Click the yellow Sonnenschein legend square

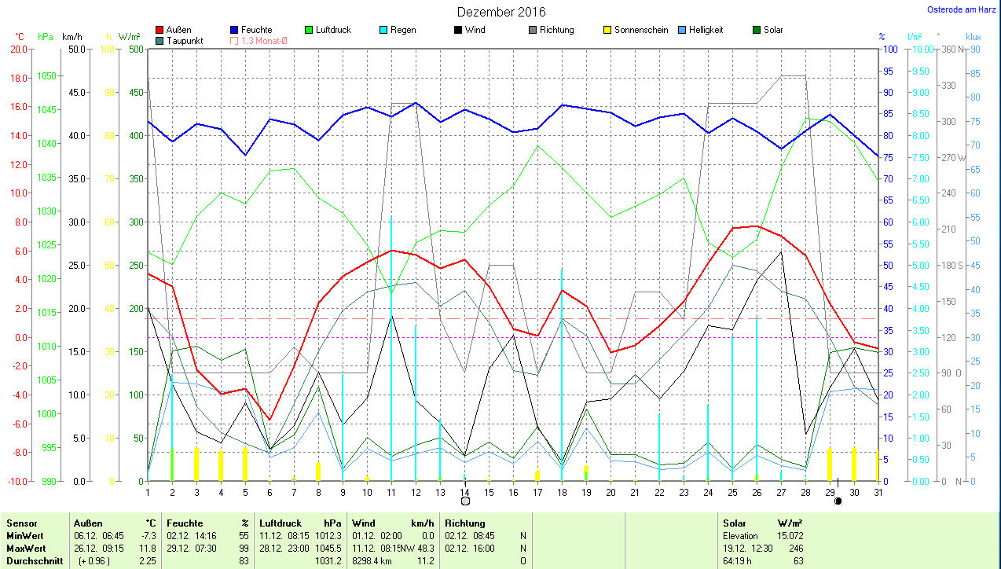click(x=608, y=30)
